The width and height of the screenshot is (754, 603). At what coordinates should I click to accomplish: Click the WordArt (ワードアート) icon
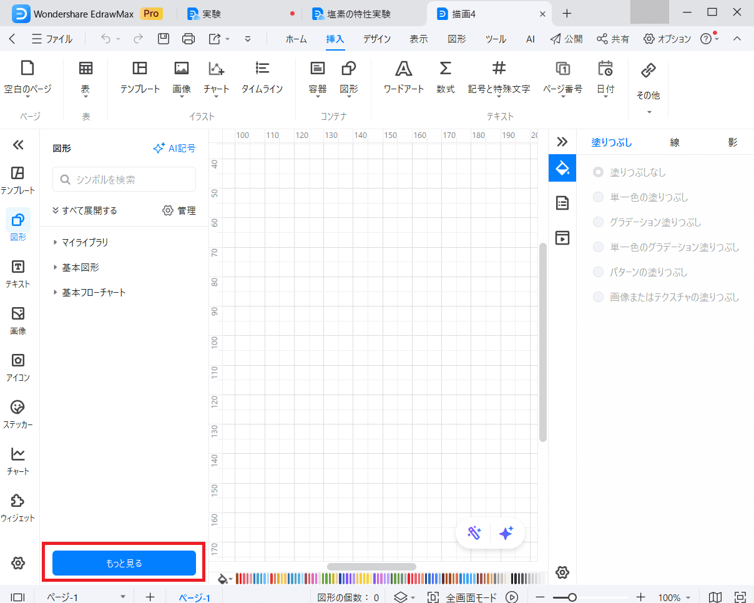[x=404, y=69]
